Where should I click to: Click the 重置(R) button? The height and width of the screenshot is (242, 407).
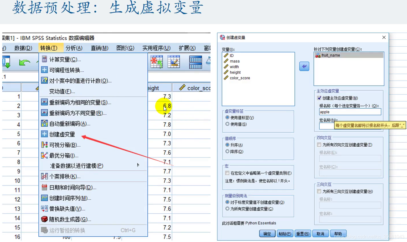click(303, 234)
